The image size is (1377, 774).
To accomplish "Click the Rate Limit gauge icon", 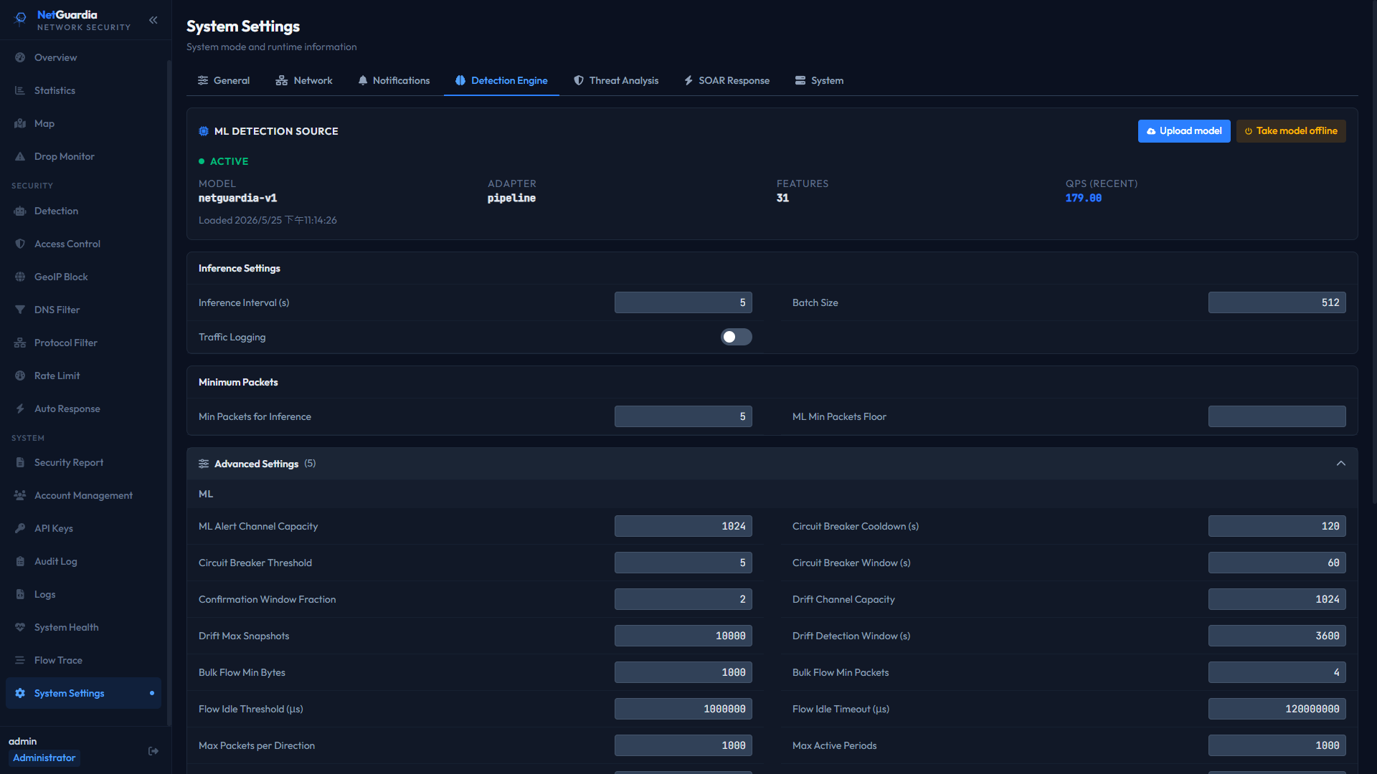I will pos(20,376).
